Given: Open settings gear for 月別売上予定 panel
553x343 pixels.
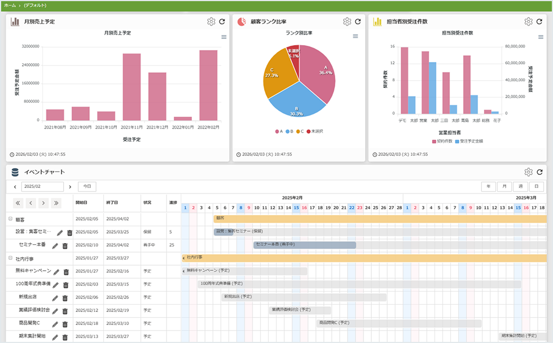Looking at the screenshot, I should [x=211, y=21].
